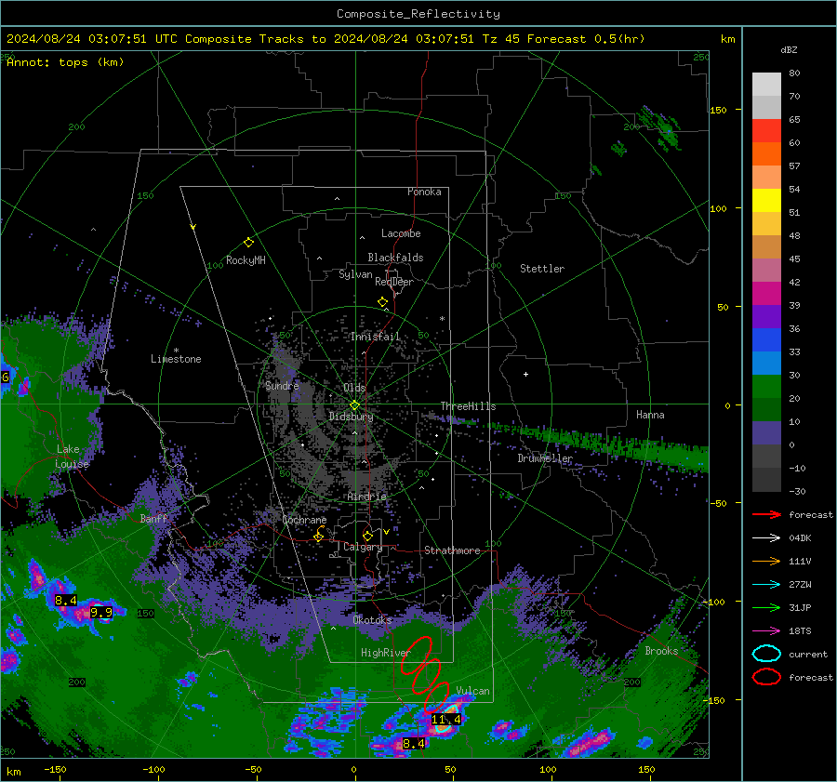The height and width of the screenshot is (782, 837).
Task: Click the Ponoka label
Action: [x=424, y=192]
